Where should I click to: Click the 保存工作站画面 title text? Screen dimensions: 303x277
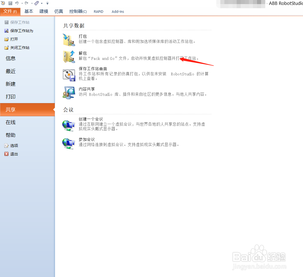point(93,69)
